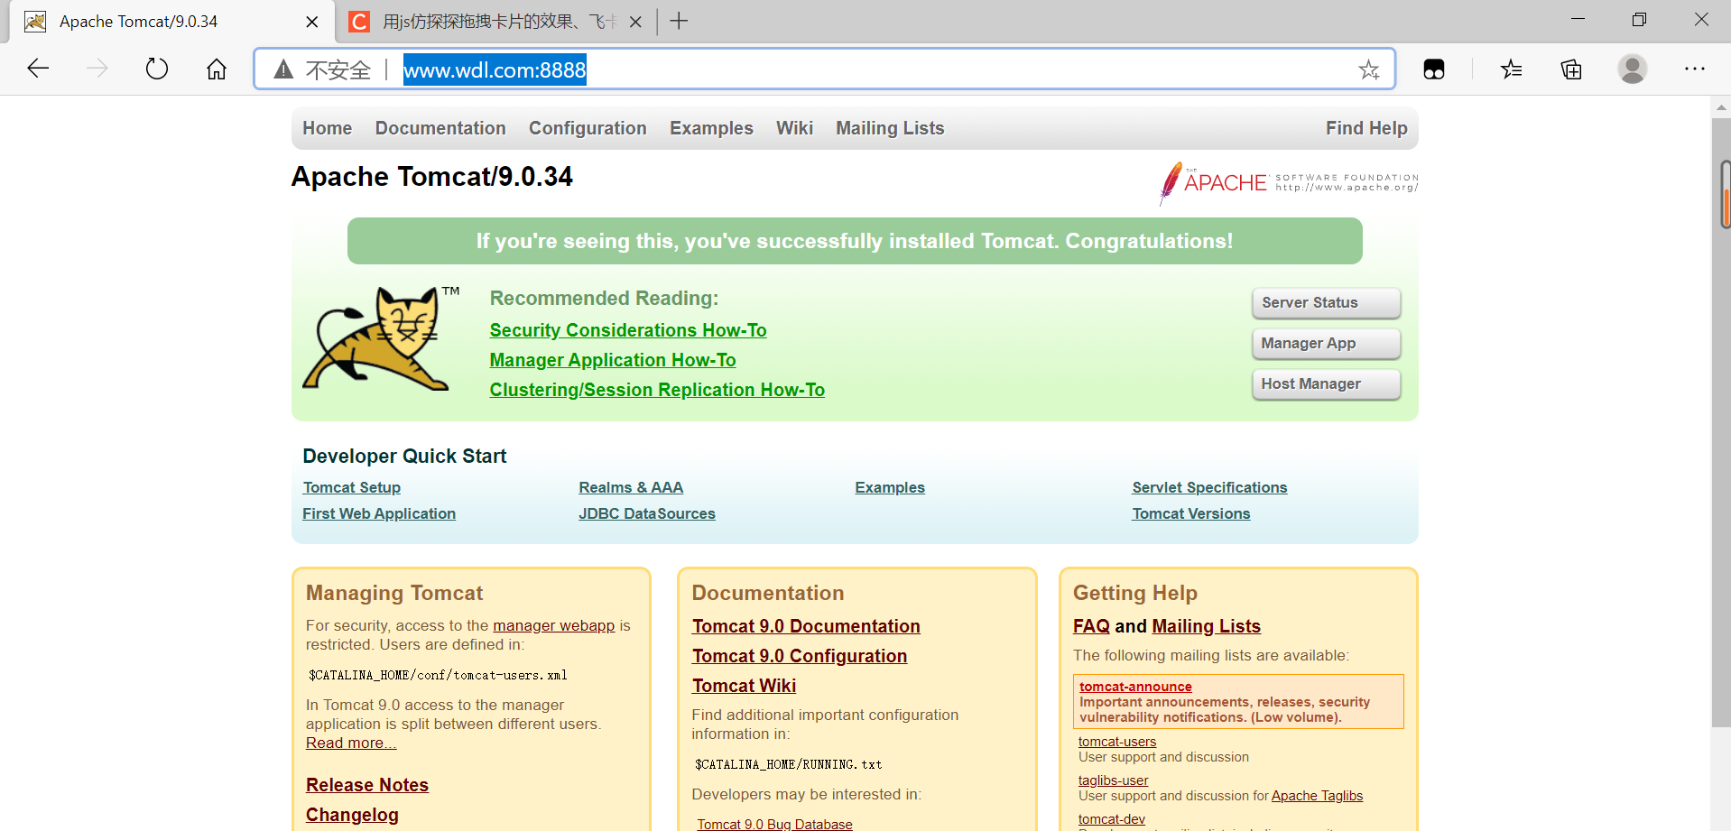Open tomcat-announce mailing list link
The width and height of the screenshot is (1731, 831).
click(1135, 687)
